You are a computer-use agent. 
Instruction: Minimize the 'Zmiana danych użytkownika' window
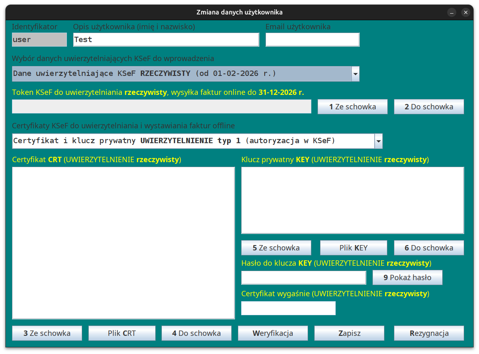(452, 13)
